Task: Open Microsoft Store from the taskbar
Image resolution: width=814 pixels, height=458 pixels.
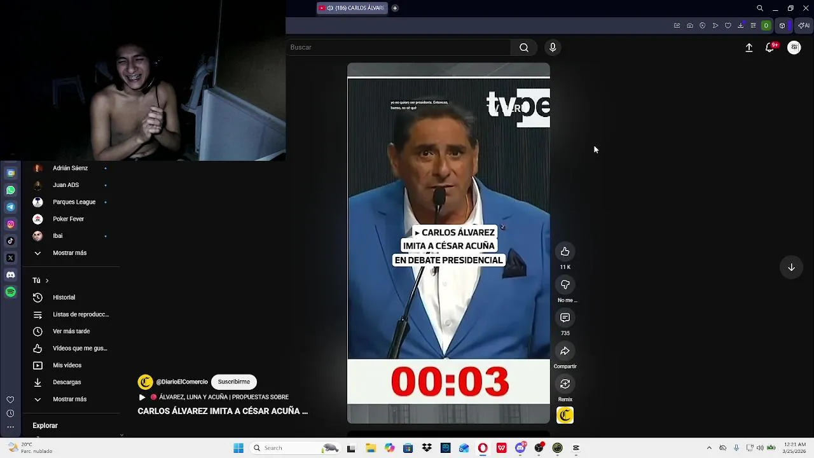Action: (x=408, y=448)
